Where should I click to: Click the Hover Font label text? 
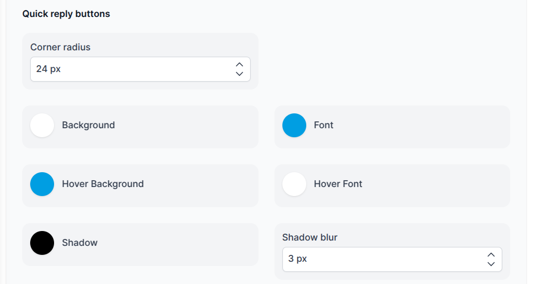click(338, 184)
